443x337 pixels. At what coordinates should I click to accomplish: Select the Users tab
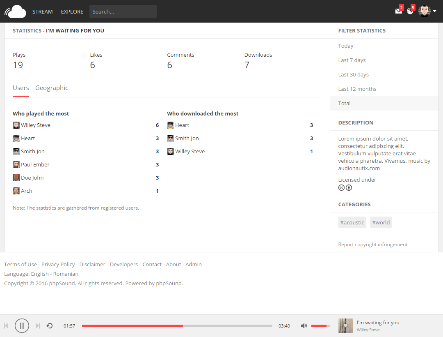tap(21, 88)
